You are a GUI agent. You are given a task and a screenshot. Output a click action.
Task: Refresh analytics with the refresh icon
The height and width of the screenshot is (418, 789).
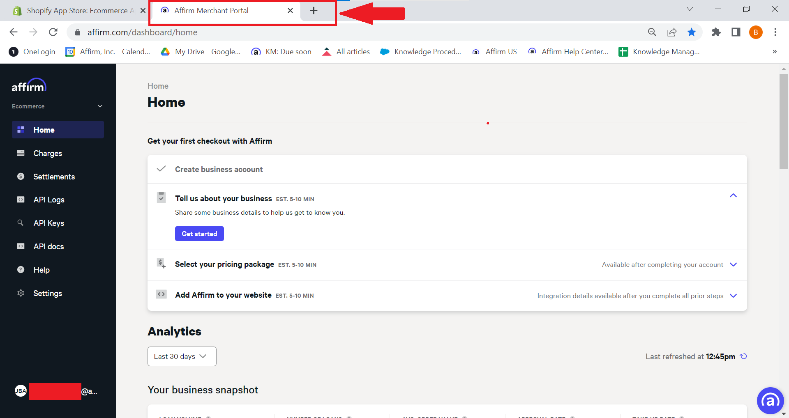[743, 356]
